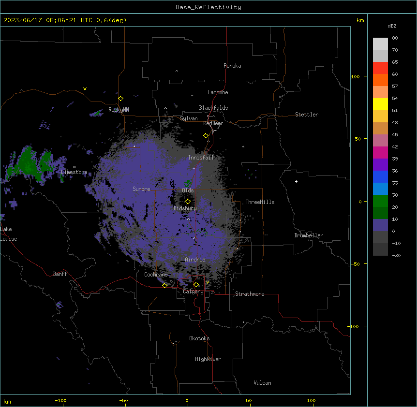417x407 pixels.
Task: Click the Strathmore label
Action: (250, 294)
